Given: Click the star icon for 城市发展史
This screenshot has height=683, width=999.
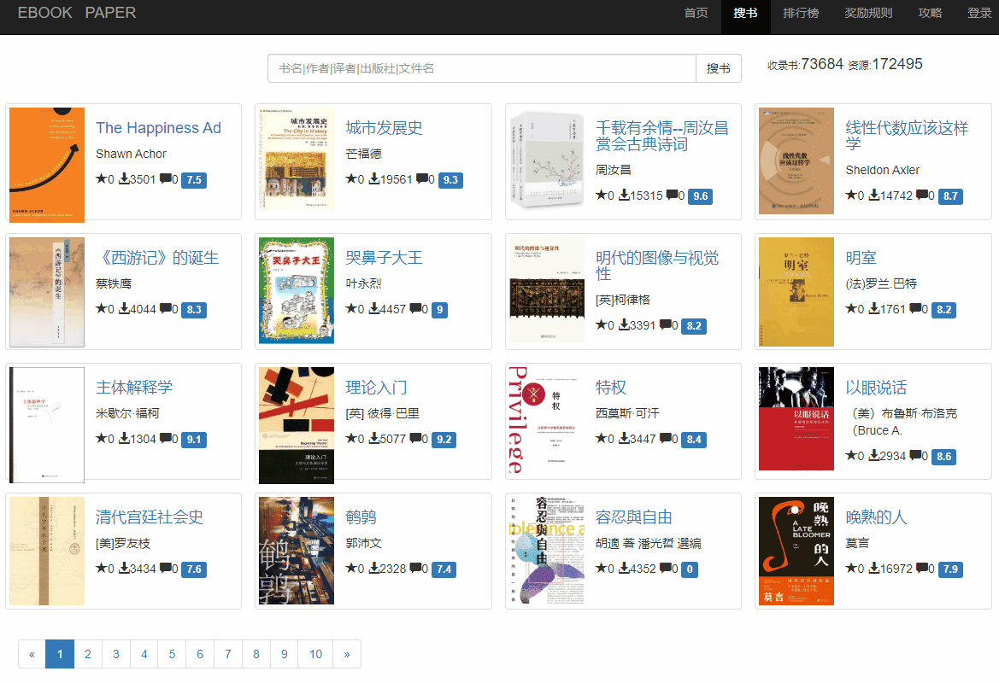Looking at the screenshot, I should pos(350,179).
